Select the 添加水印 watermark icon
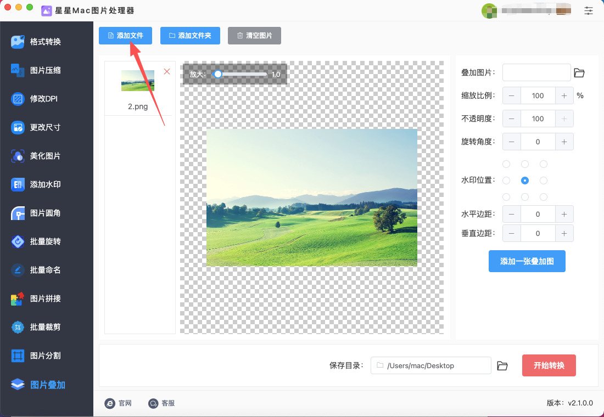604x417 pixels. (x=18, y=184)
